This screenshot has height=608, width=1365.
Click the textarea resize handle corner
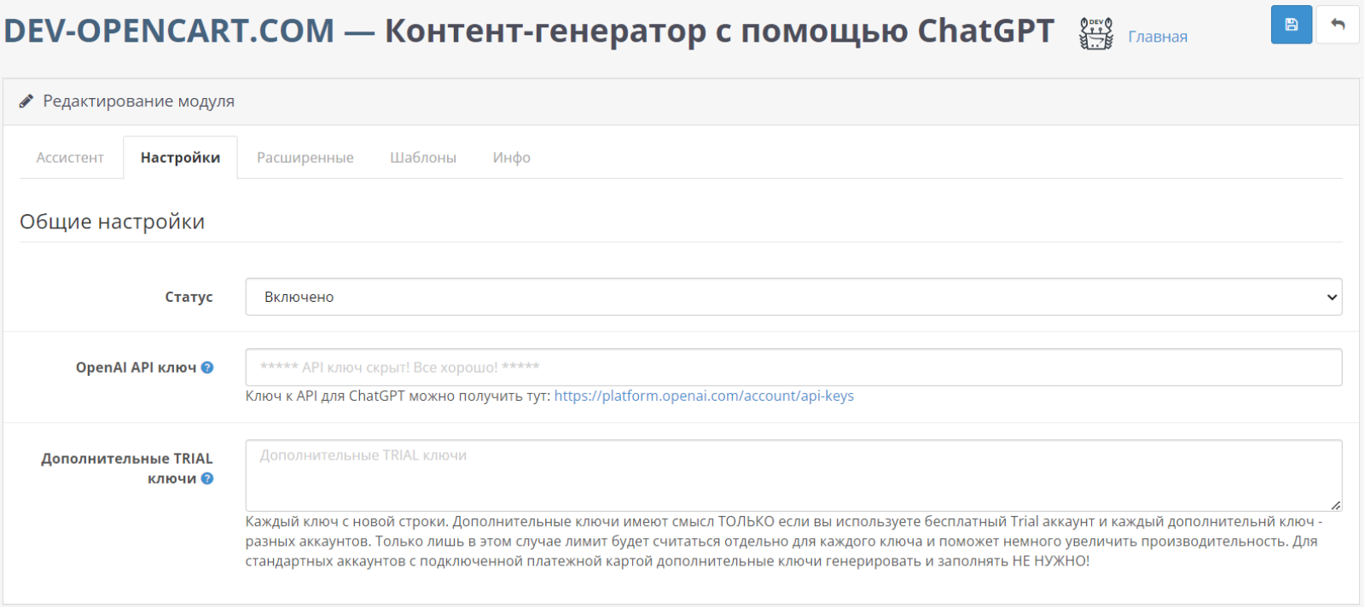pyautogui.click(x=1335, y=505)
